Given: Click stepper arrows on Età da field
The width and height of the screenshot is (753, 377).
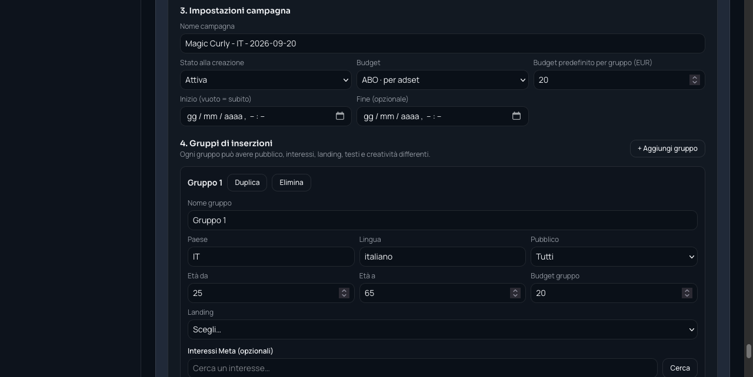Looking at the screenshot, I should pos(344,293).
